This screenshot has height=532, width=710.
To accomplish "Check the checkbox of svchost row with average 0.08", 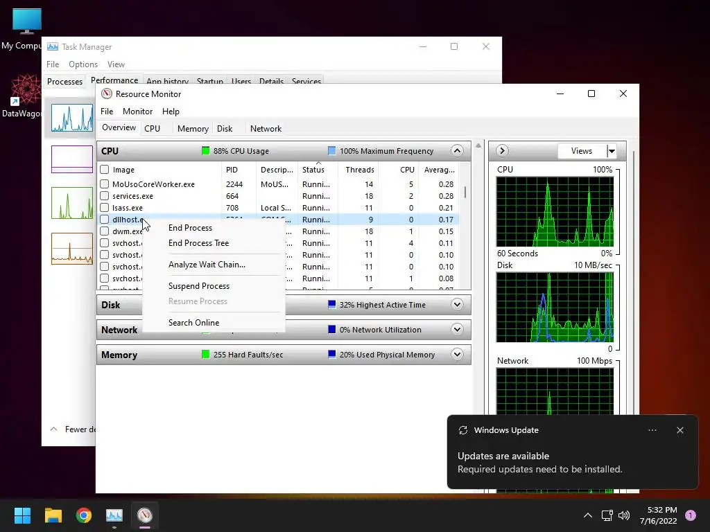I will pos(105,278).
